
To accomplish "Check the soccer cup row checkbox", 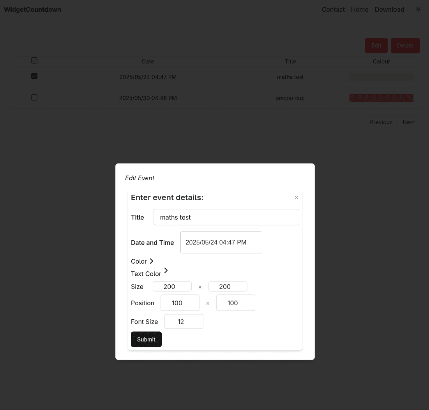I will pyautogui.click(x=34, y=97).
